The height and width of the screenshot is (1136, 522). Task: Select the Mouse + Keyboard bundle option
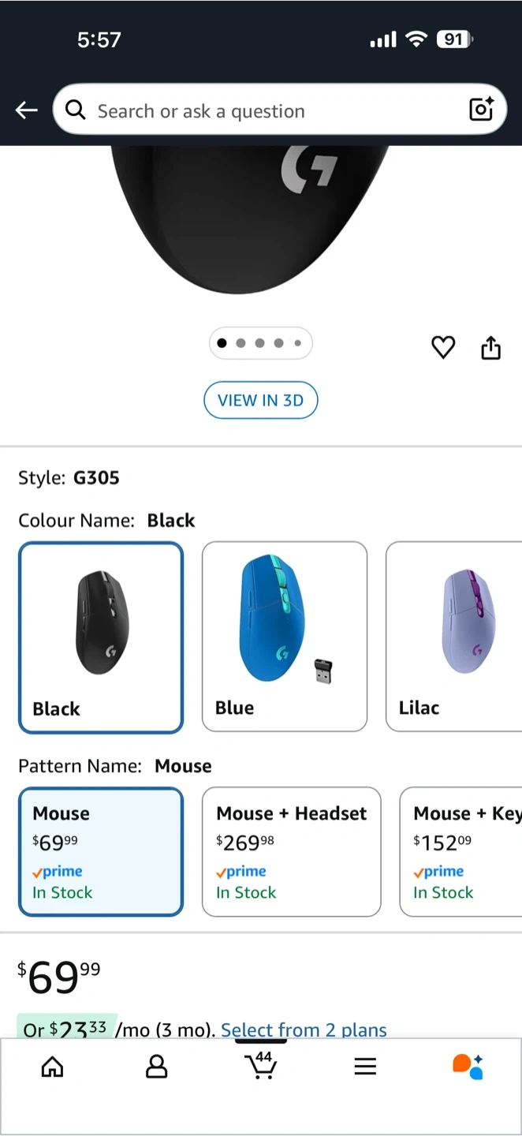point(461,852)
